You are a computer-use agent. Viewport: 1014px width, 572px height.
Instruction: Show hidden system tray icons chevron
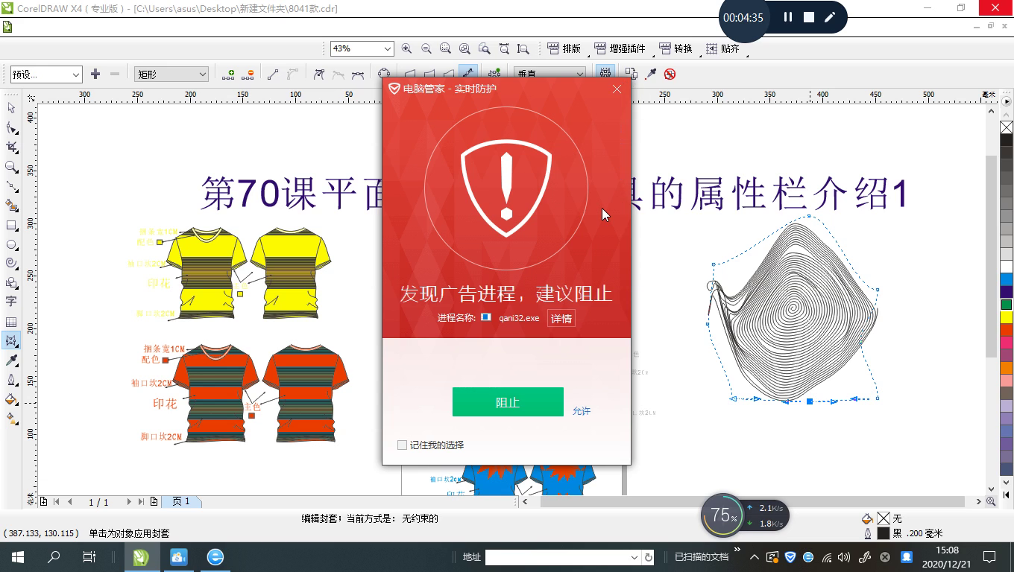(x=754, y=557)
